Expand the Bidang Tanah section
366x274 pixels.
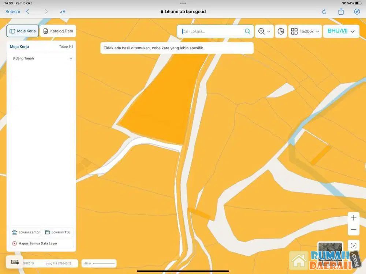pyautogui.click(x=71, y=58)
